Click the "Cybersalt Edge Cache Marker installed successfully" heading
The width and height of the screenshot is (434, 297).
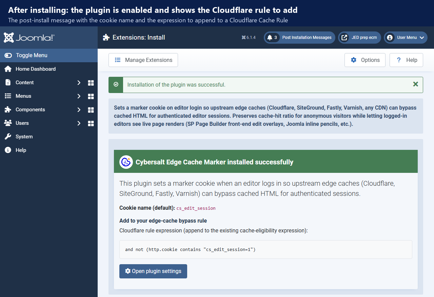pyautogui.click(x=215, y=162)
